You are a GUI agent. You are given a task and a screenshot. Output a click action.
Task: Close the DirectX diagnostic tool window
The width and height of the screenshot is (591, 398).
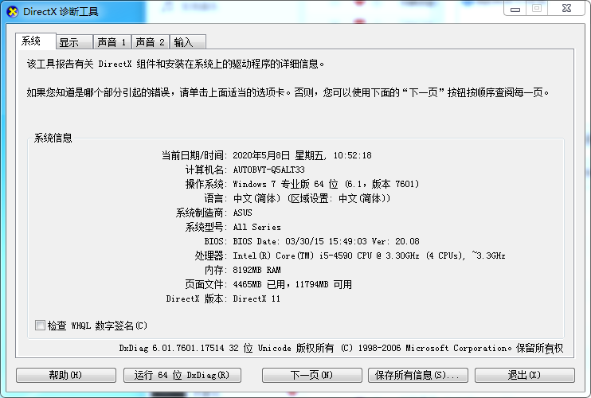(x=566, y=8)
